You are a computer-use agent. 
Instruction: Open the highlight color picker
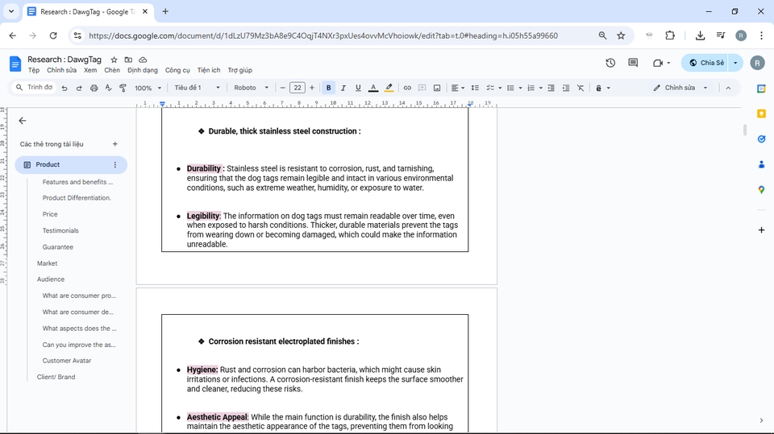click(389, 88)
